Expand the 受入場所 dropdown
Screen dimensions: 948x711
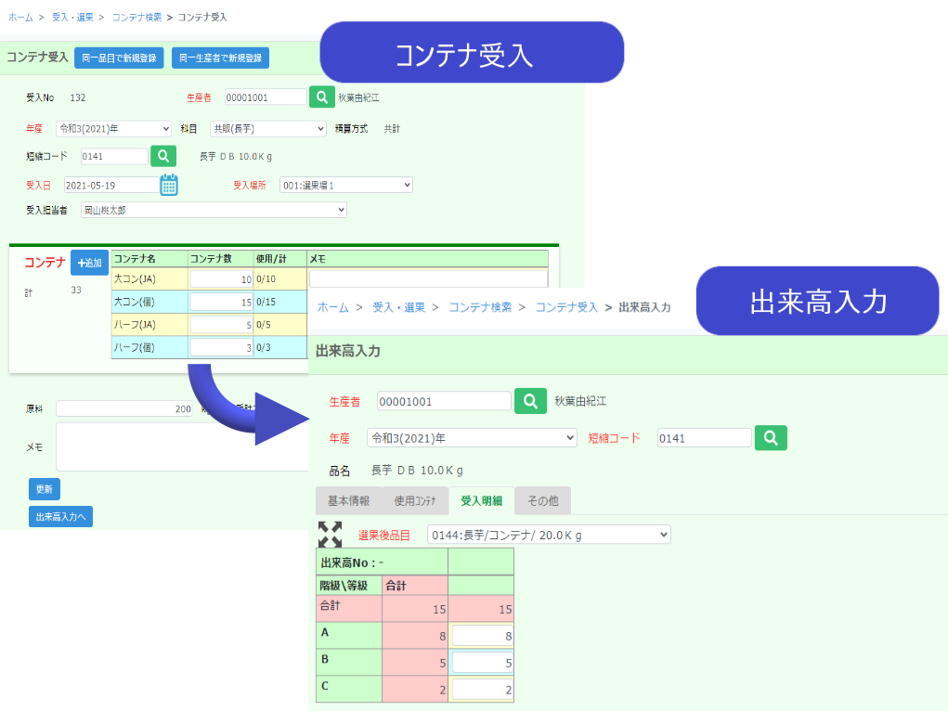click(345, 185)
